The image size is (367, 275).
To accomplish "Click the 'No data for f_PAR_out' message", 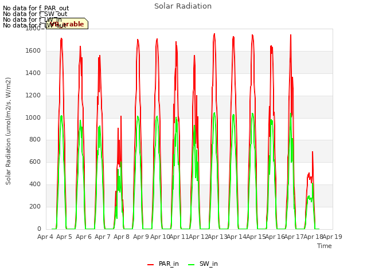I will coord(36,8).
